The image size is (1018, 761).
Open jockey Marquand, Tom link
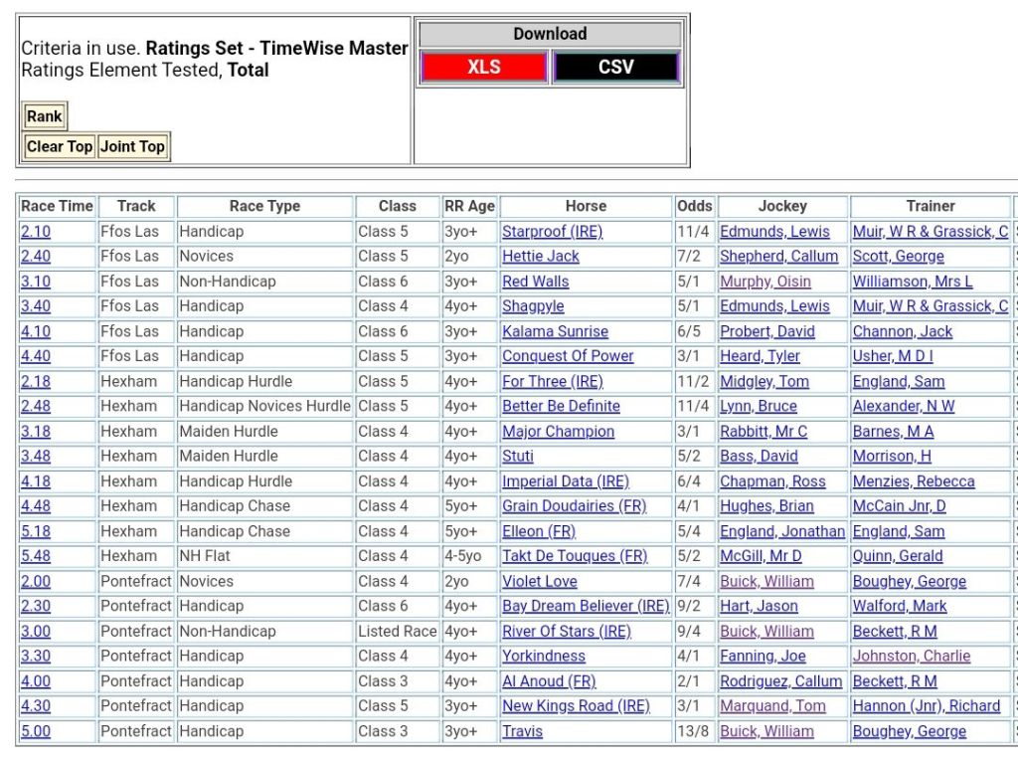[772, 705]
